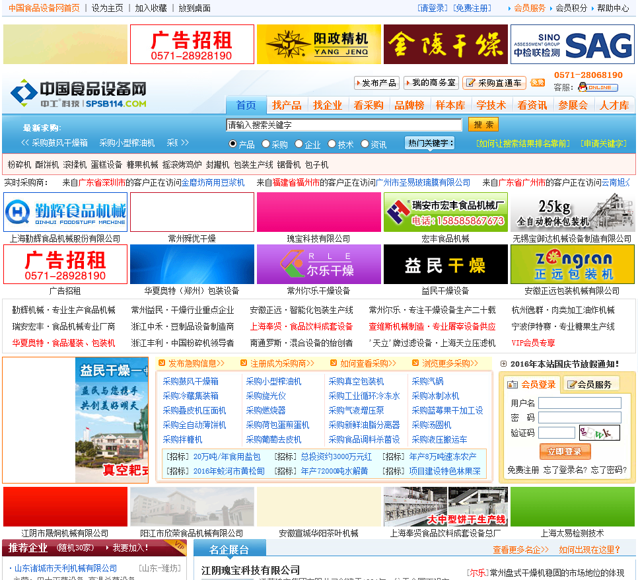Select the 采购 search radio button
638x580 pixels.
(266, 143)
